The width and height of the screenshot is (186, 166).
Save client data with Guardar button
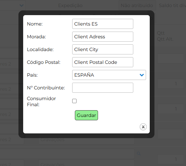click(x=86, y=115)
